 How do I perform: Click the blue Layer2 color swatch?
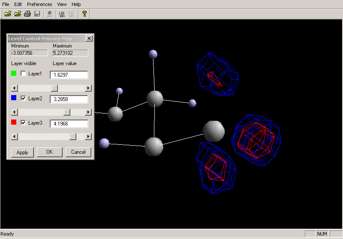(x=14, y=98)
